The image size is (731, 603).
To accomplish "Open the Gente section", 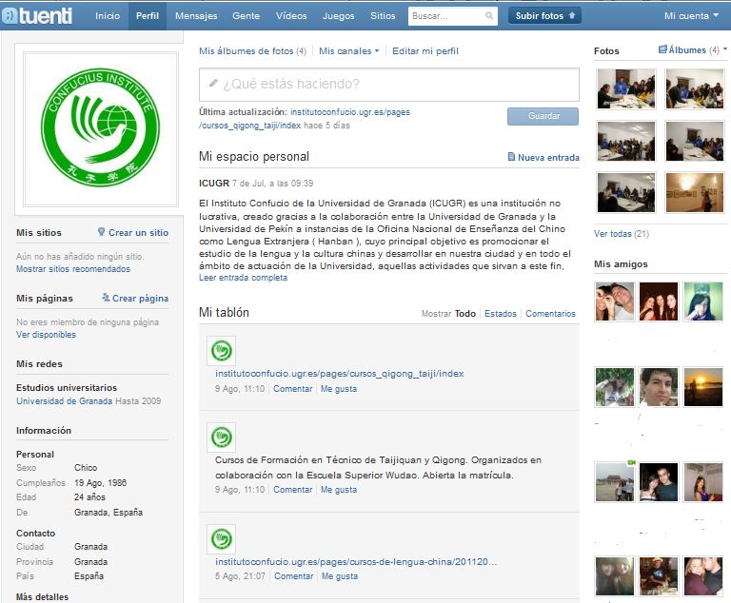I will [247, 15].
